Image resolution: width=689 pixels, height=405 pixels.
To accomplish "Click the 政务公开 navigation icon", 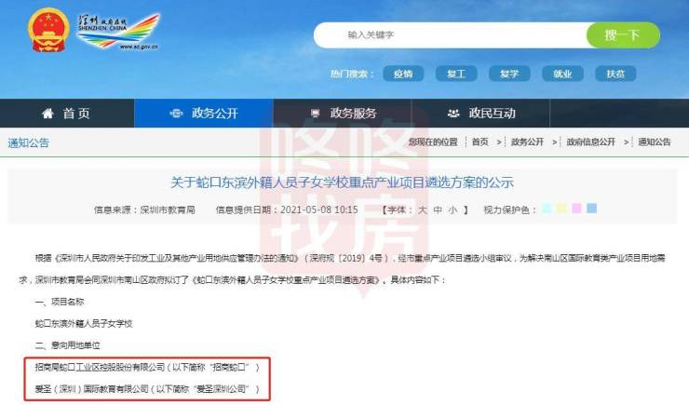I will (176, 114).
